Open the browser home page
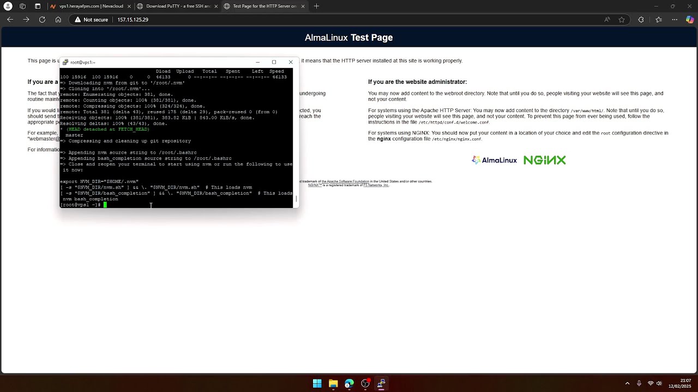698x392 pixels. tap(58, 20)
